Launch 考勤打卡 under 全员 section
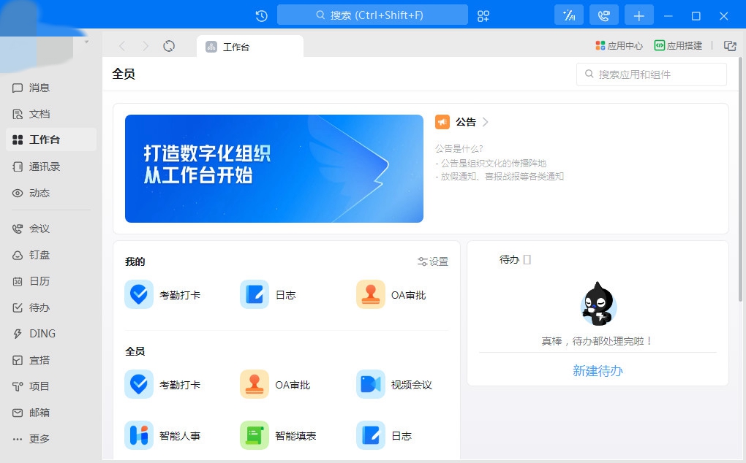 pos(162,384)
